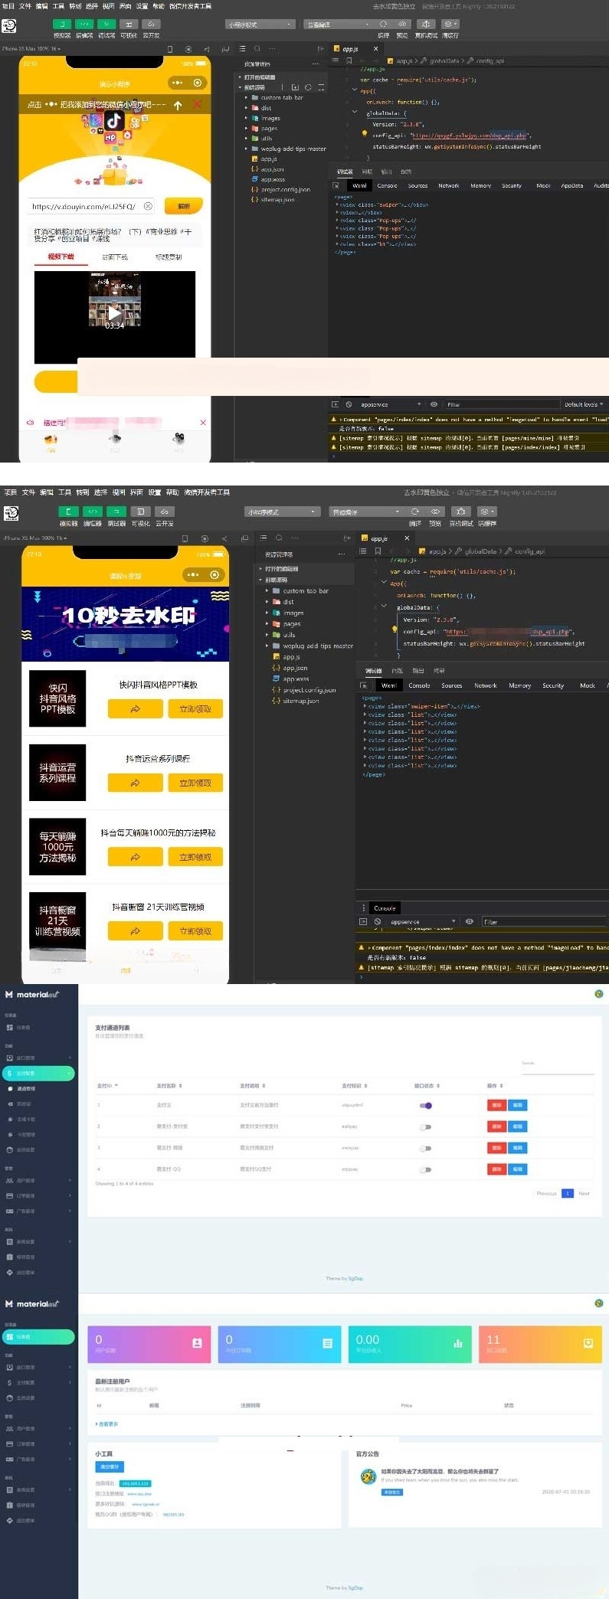Click the 查看更多 link under 最新注册用户
609x1599 pixels.
click(107, 1424)
